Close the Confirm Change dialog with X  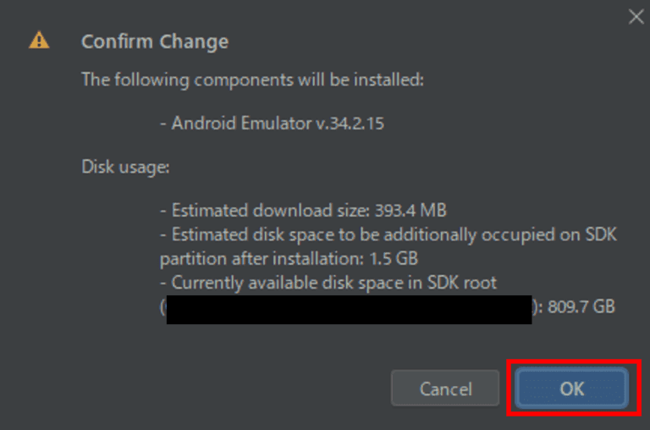pos(636,17)
